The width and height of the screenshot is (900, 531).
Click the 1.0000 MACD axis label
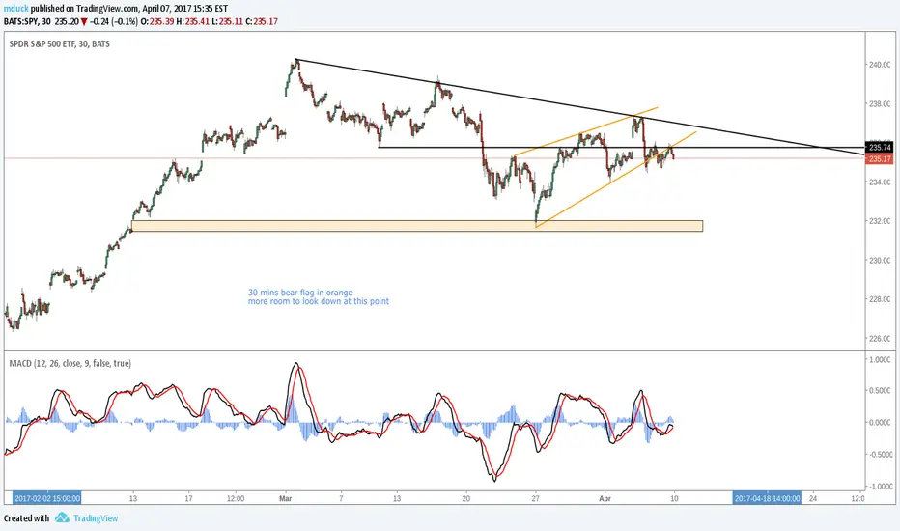881,360
